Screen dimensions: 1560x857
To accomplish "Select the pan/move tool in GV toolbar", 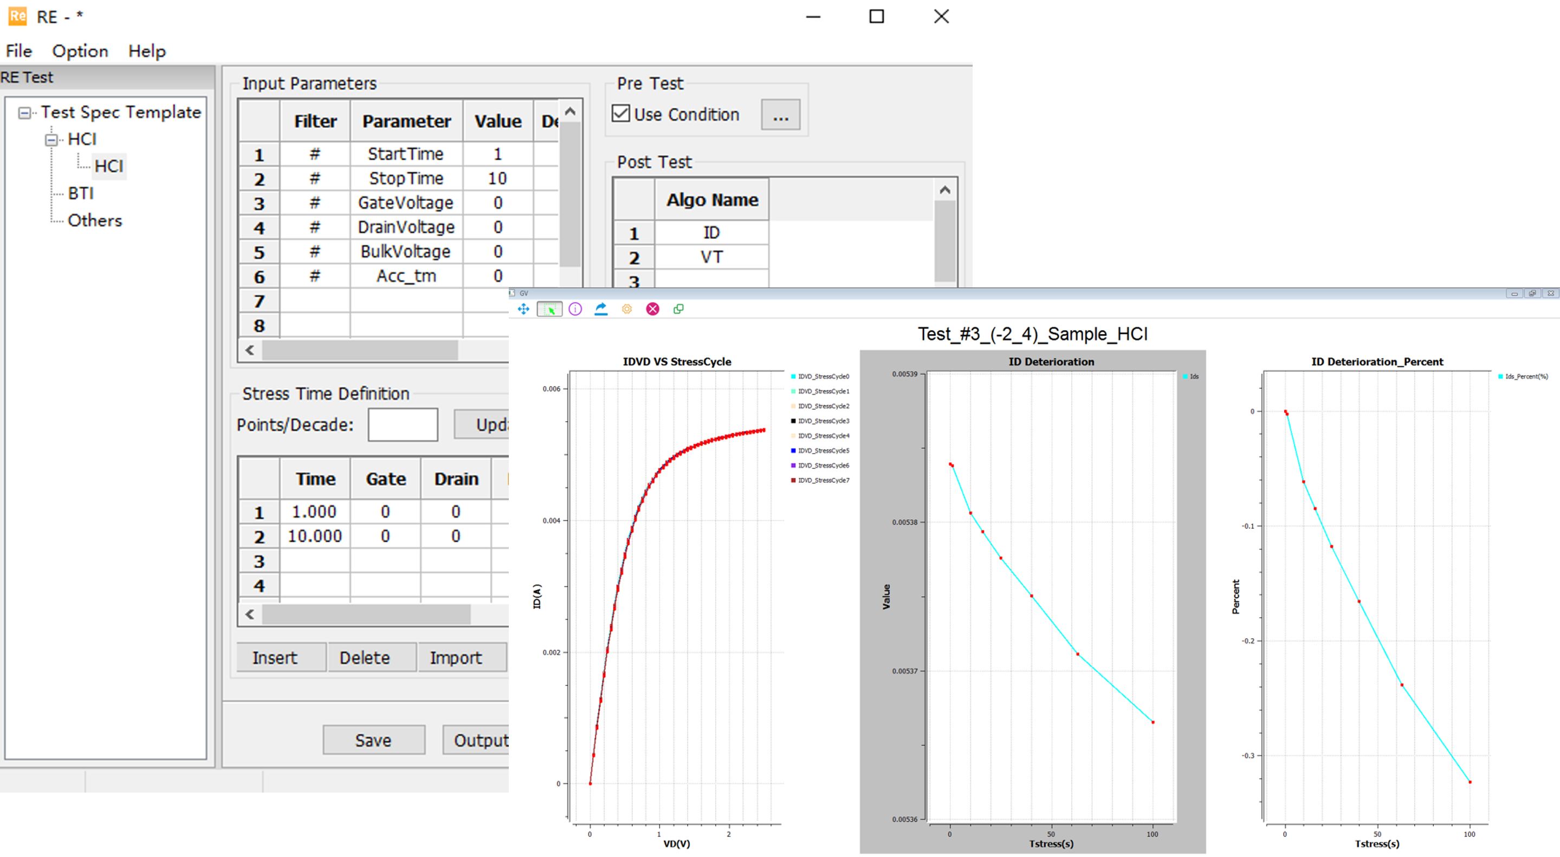I will coord(523,309).
